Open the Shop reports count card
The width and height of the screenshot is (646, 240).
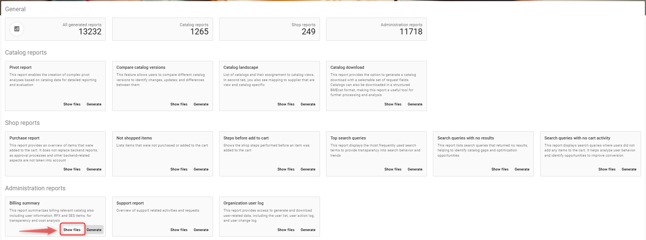click(269, 29)
